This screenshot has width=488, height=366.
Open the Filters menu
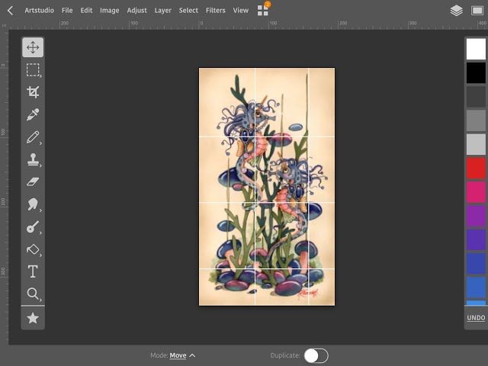pyautogui.click(x=215, y=10)
